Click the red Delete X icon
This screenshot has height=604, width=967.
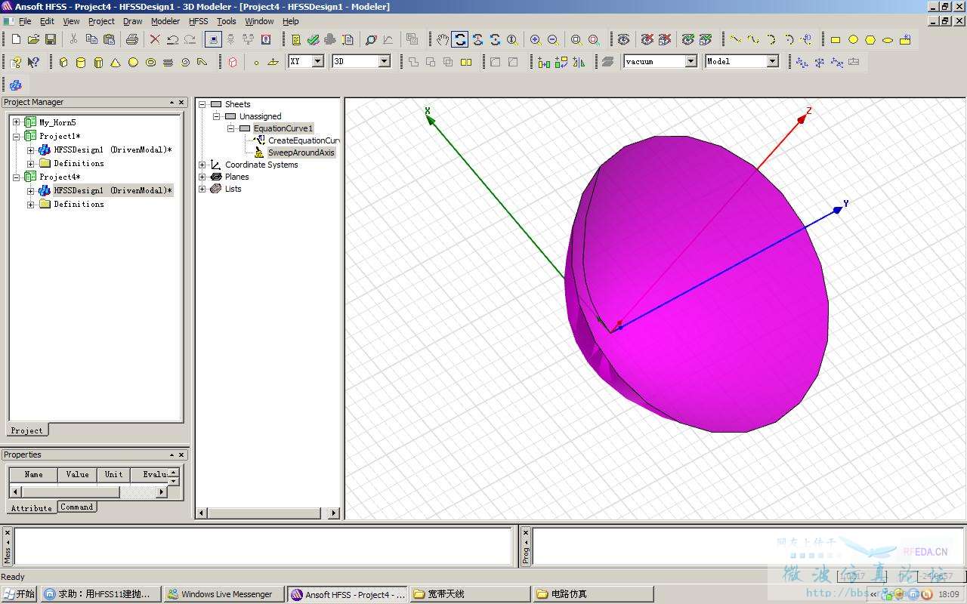click(x=155, y=39)
